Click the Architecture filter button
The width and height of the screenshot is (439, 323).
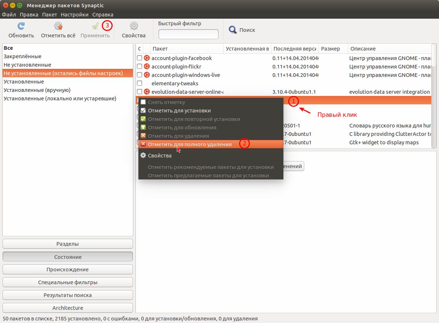[68, 308]
